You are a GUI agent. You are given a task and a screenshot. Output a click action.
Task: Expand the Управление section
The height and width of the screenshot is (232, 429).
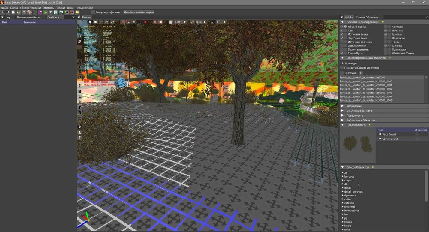pyautogui.click(x=342, y=106)
